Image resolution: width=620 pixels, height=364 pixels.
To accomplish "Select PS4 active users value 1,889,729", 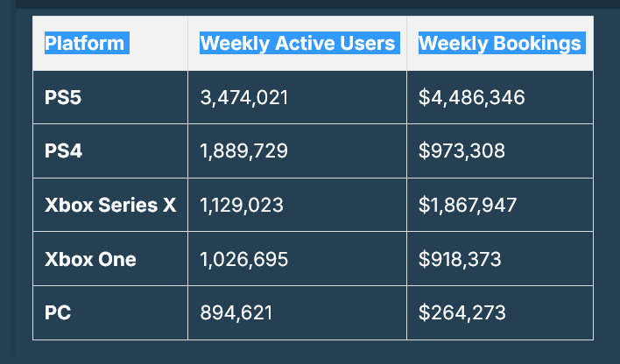I will point(244,151).
